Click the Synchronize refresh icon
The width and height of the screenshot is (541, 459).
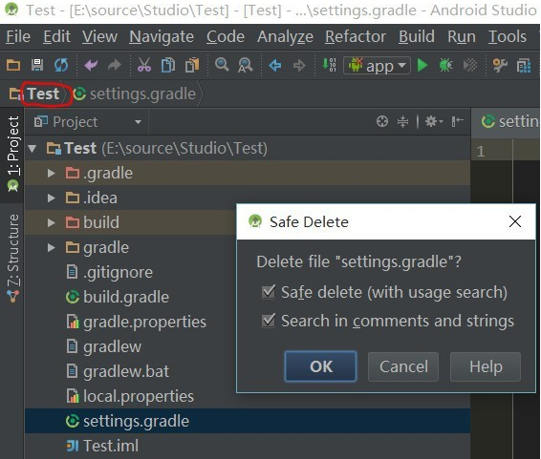click(x=61, y=65)
